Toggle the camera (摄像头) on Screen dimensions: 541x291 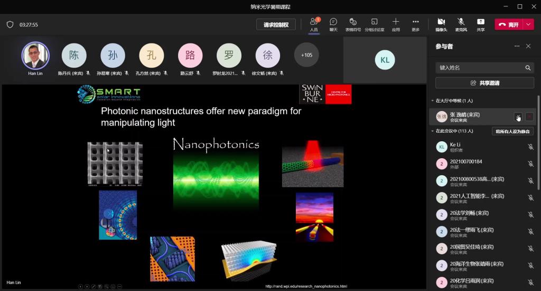[x=441, y=24]
